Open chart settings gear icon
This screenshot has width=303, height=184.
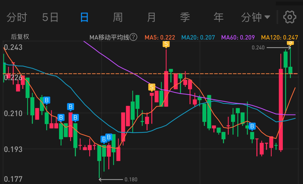pyautogui.click(x=290, y=17)
